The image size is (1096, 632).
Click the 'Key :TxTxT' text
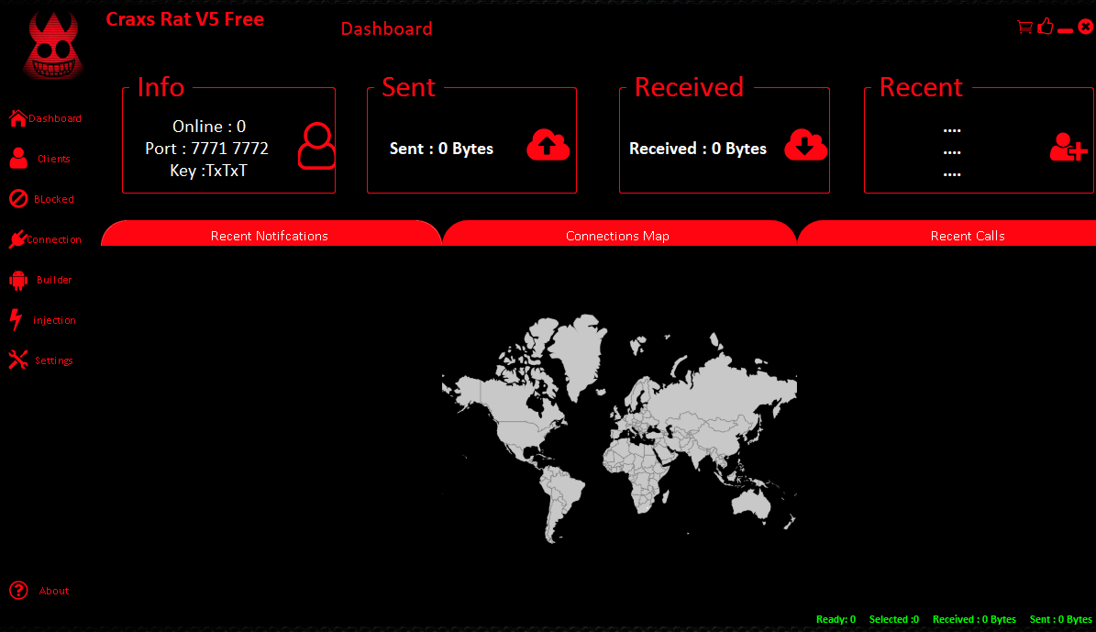(208, 171)
